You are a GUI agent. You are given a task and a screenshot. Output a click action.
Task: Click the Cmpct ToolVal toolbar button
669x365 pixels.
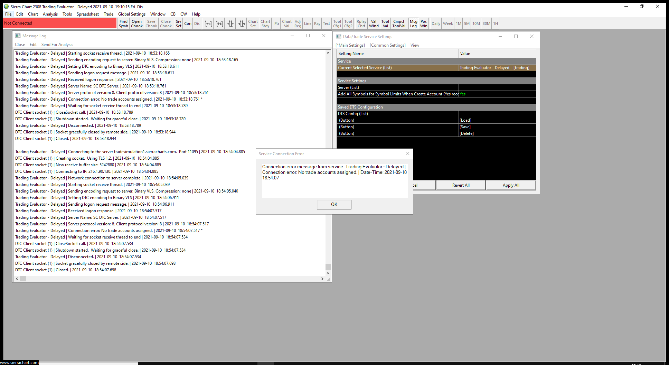[x=399, y=24]
